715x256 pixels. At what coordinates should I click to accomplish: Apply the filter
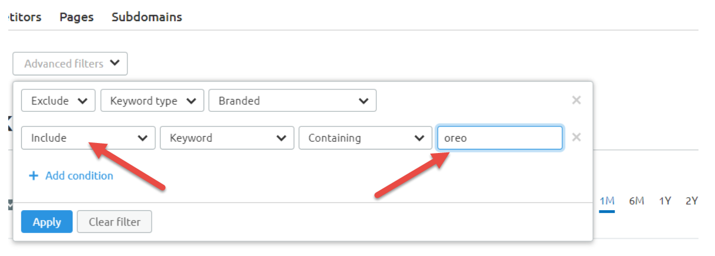pos(47,222)
